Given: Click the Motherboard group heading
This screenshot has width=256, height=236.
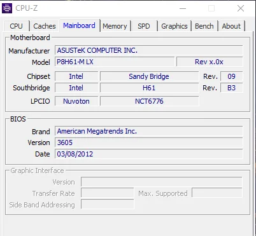Looking at the screenshot, I should (x=30, y=38).
